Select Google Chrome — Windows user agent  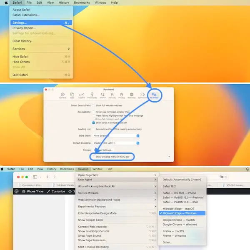click(179, 224)
